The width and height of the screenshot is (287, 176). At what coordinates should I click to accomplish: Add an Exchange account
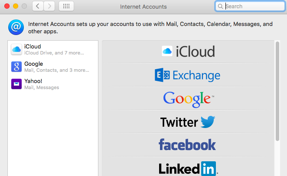tap(188, 75)
